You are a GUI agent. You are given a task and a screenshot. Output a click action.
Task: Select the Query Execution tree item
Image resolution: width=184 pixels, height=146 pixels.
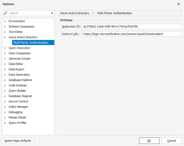click(x=19, y=48)
